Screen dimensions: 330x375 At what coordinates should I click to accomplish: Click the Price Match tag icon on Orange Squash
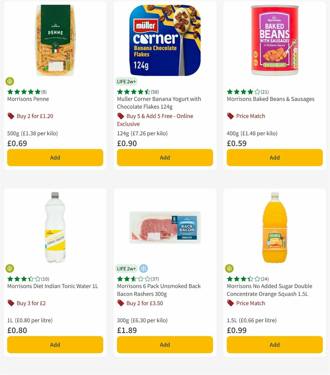pos(230,303)
